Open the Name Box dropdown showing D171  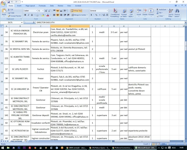pyautogui.click(x=22, y=23)
